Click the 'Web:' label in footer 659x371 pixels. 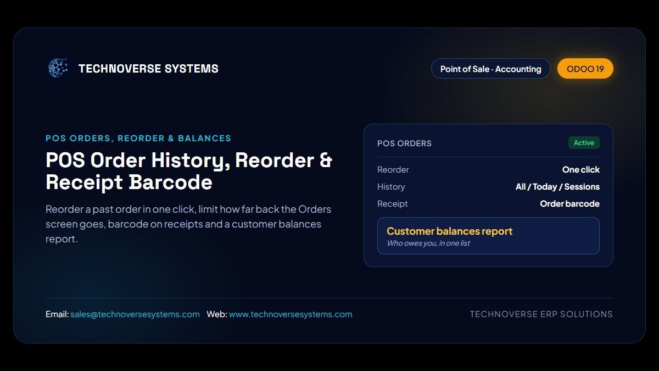coord(217,314)
